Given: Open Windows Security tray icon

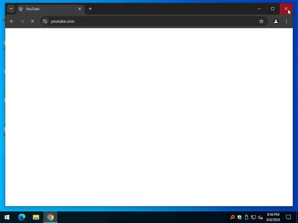Looking at the screenshot, I should (x=240, y=217).
